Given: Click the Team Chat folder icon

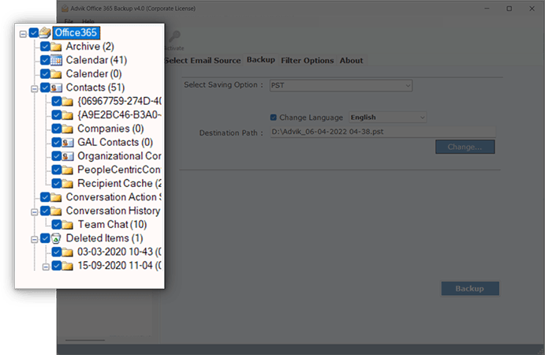Looking at the screenshot, I should (68, 224).
